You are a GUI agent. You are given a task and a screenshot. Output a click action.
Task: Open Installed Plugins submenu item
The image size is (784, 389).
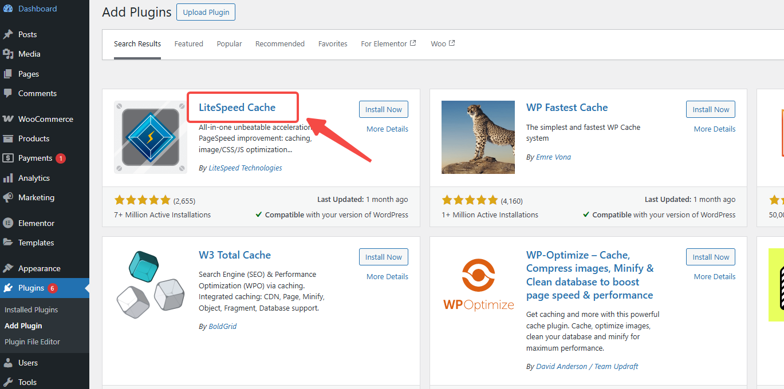tap(31, 309)
